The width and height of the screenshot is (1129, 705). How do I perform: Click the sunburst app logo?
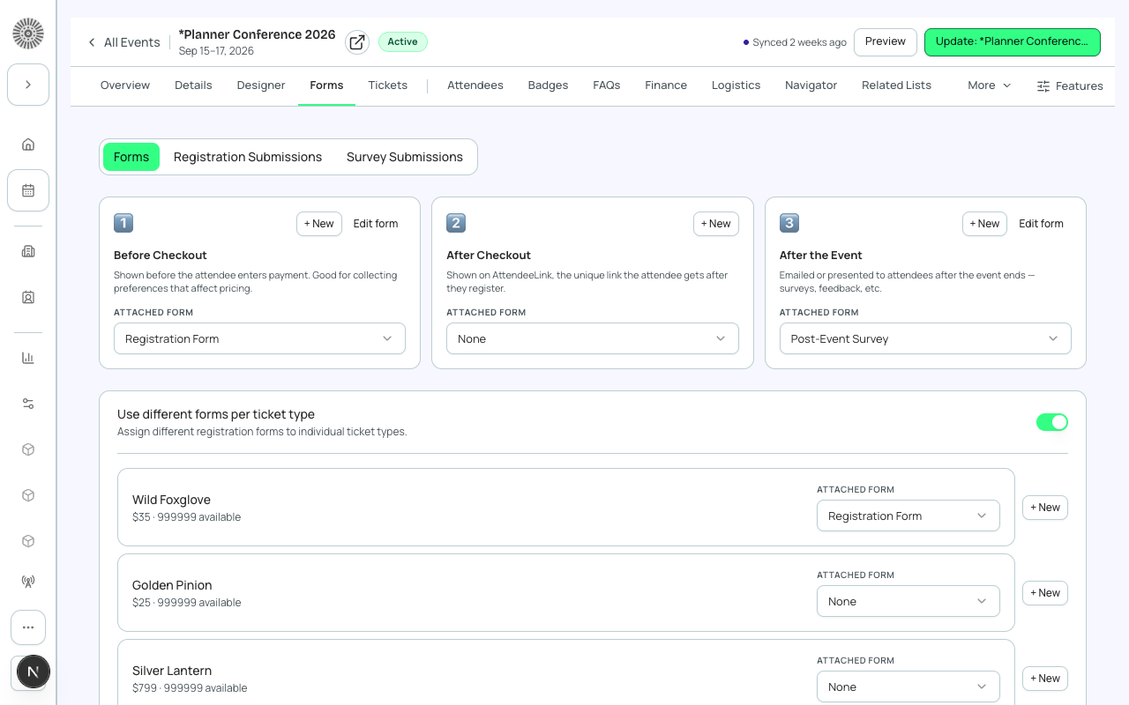coord(28,33)
